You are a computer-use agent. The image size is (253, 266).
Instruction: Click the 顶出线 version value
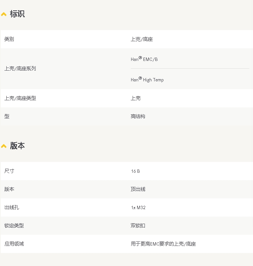tap(138, 189)
